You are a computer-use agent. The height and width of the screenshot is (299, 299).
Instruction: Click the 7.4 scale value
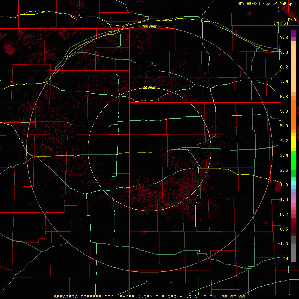[x=284, y=82]
